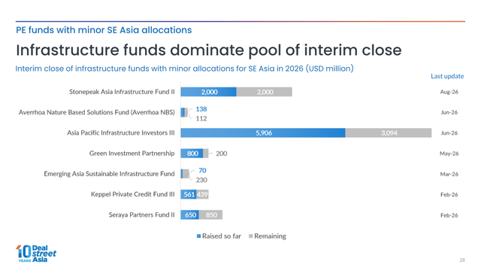Click Stonepeak's gray 2,000 remaining bar
The width and height of the screenshot is (481, 271).
[264, 92]
